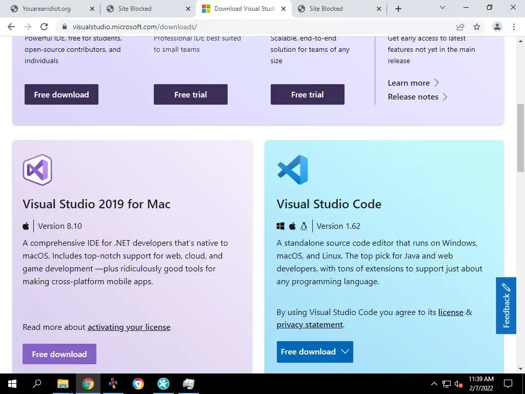Open DOSBox icon in taskbar

pyautogui.click(x=113, y=384)
